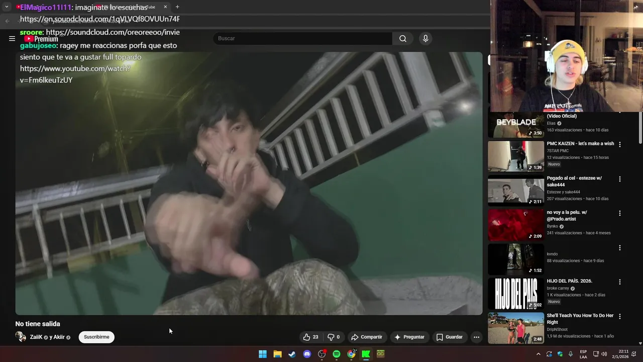This screenshot has height=362, width=643.
Task: Open the ZaiiK channel link
Action: click(x=36, y=337)
